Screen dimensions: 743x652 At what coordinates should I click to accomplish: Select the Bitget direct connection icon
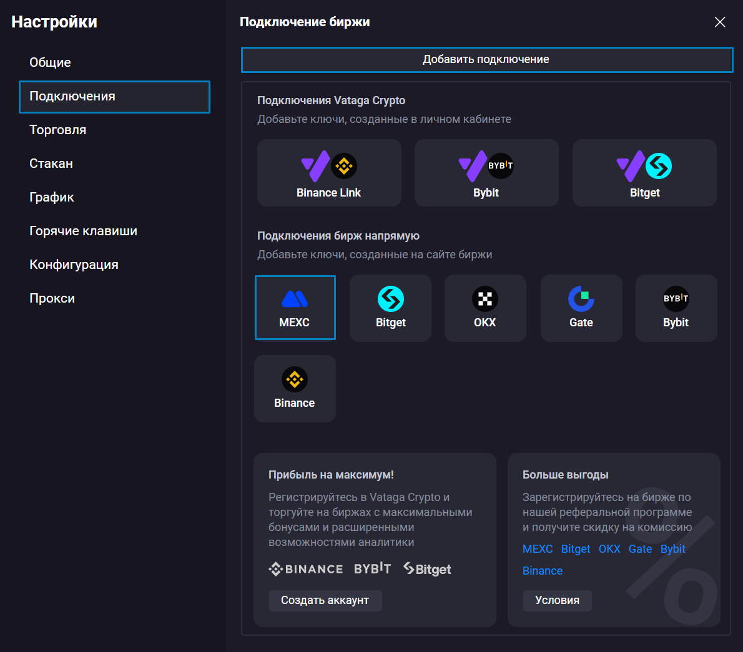pos(390,308)
